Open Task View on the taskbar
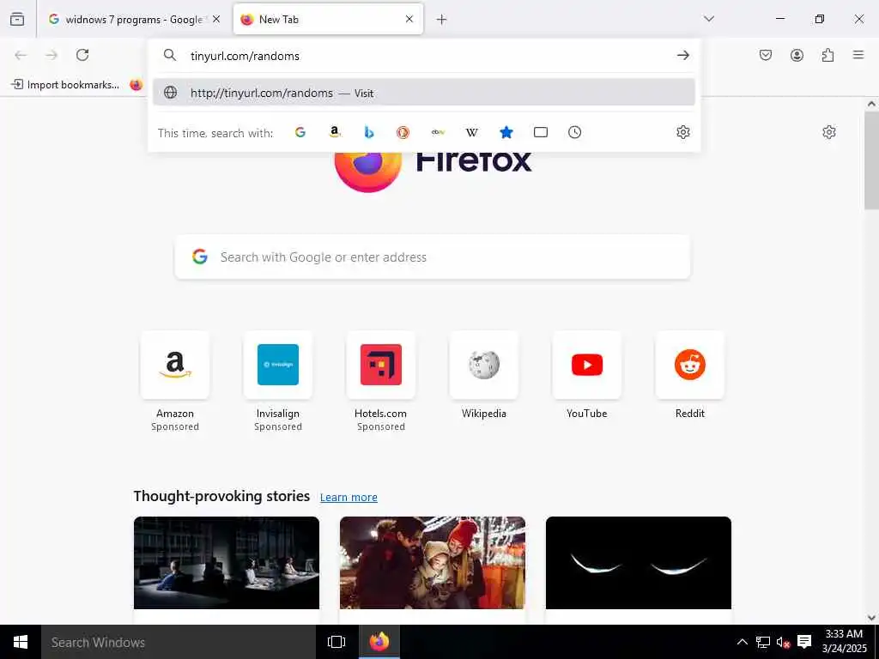This screenshot has width=879, height=659. coord(336,642)
